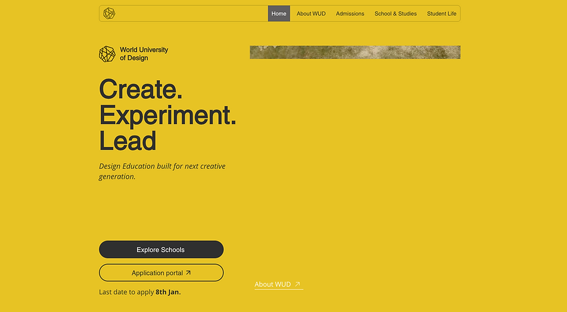Click the World University of Design logo
Image resolution: width=567 pixels, height=312 pixels.
click(134, 54)
